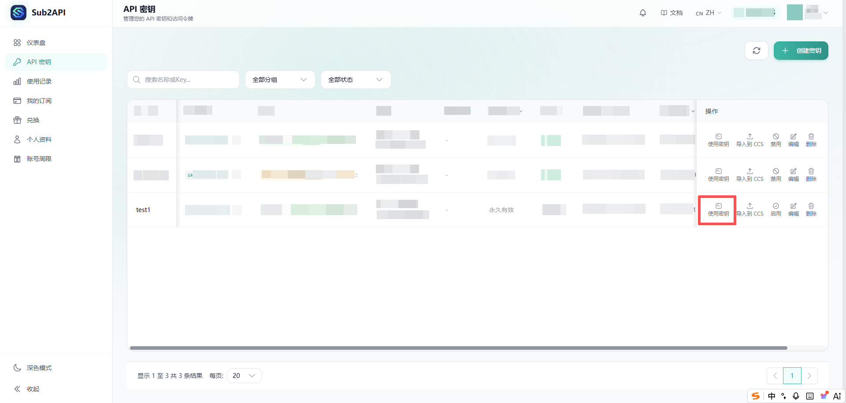Toggle 深色模式 dark mode
Screen dimensions: 846x403
click(x=56, y=368)
